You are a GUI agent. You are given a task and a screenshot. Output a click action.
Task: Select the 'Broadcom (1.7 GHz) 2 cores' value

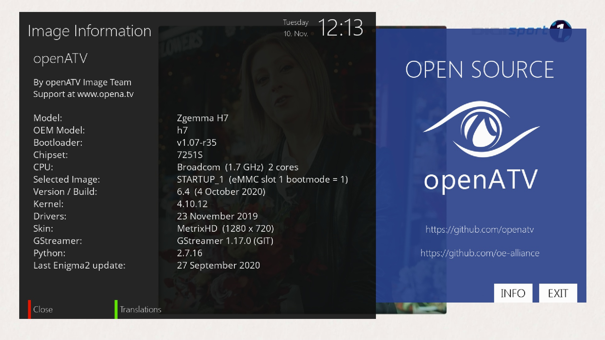coord(238,167)
